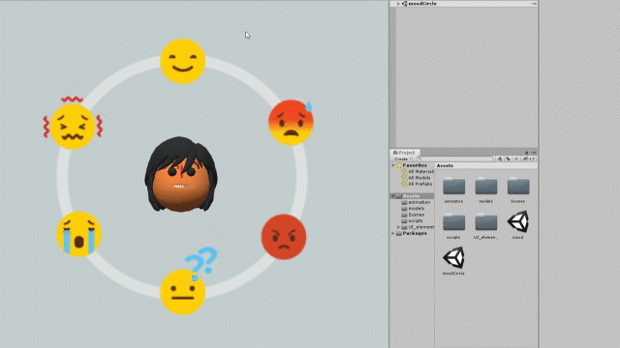The width and height of the screenshot is (620, 348).
Task: Expand the UI_elements folder arrow
Action: pyautogui.click(x=398, y=227)
